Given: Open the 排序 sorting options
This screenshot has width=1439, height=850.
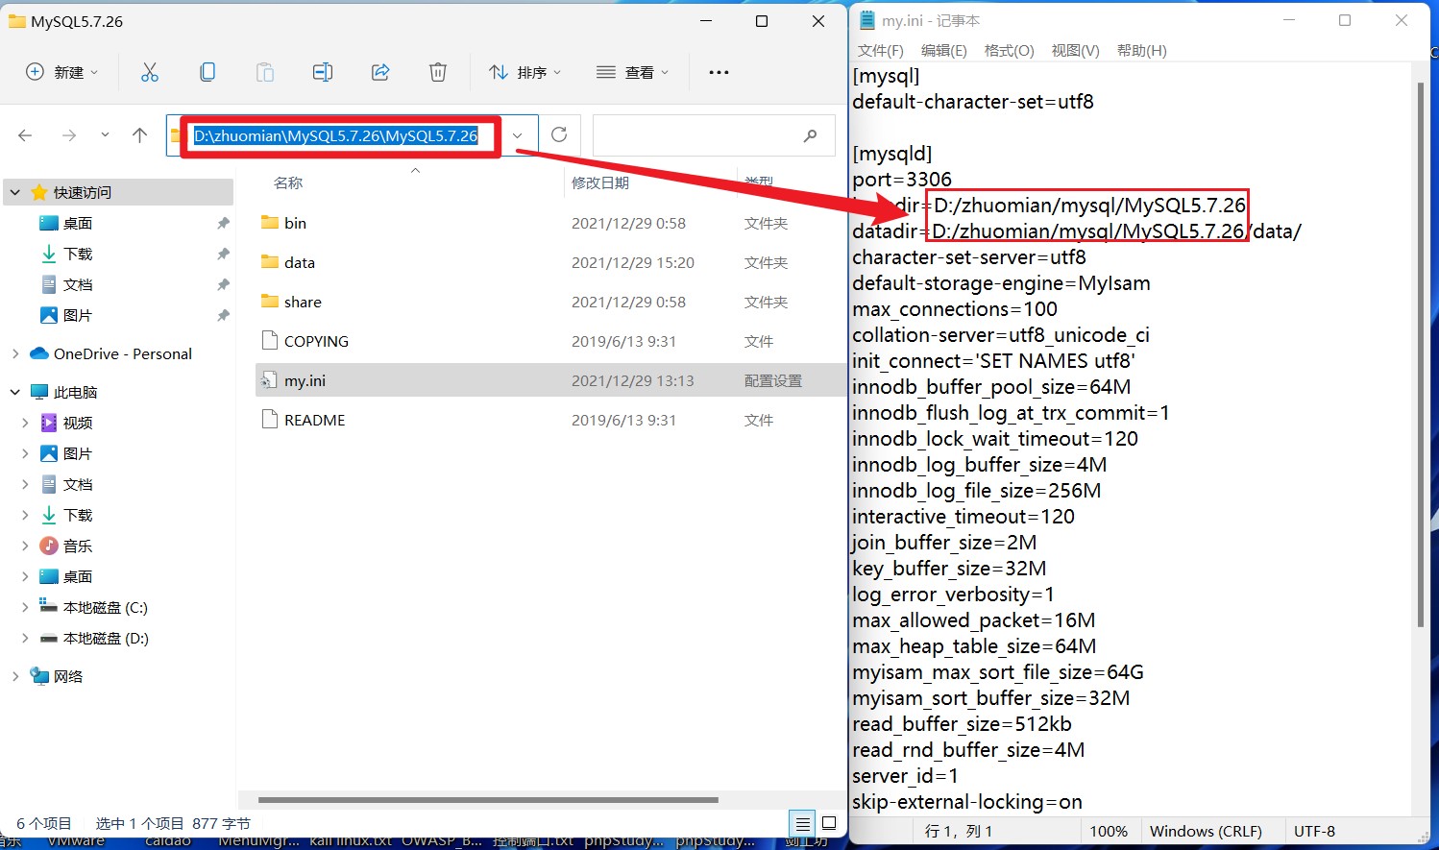Looking at the screenshot, I should pos(524,71).
